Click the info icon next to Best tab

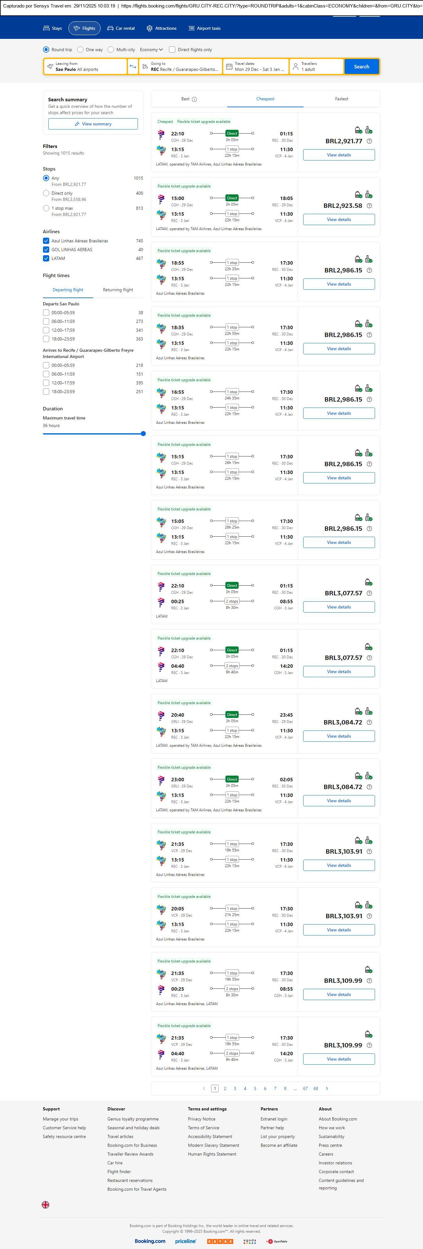coord(194,99)
